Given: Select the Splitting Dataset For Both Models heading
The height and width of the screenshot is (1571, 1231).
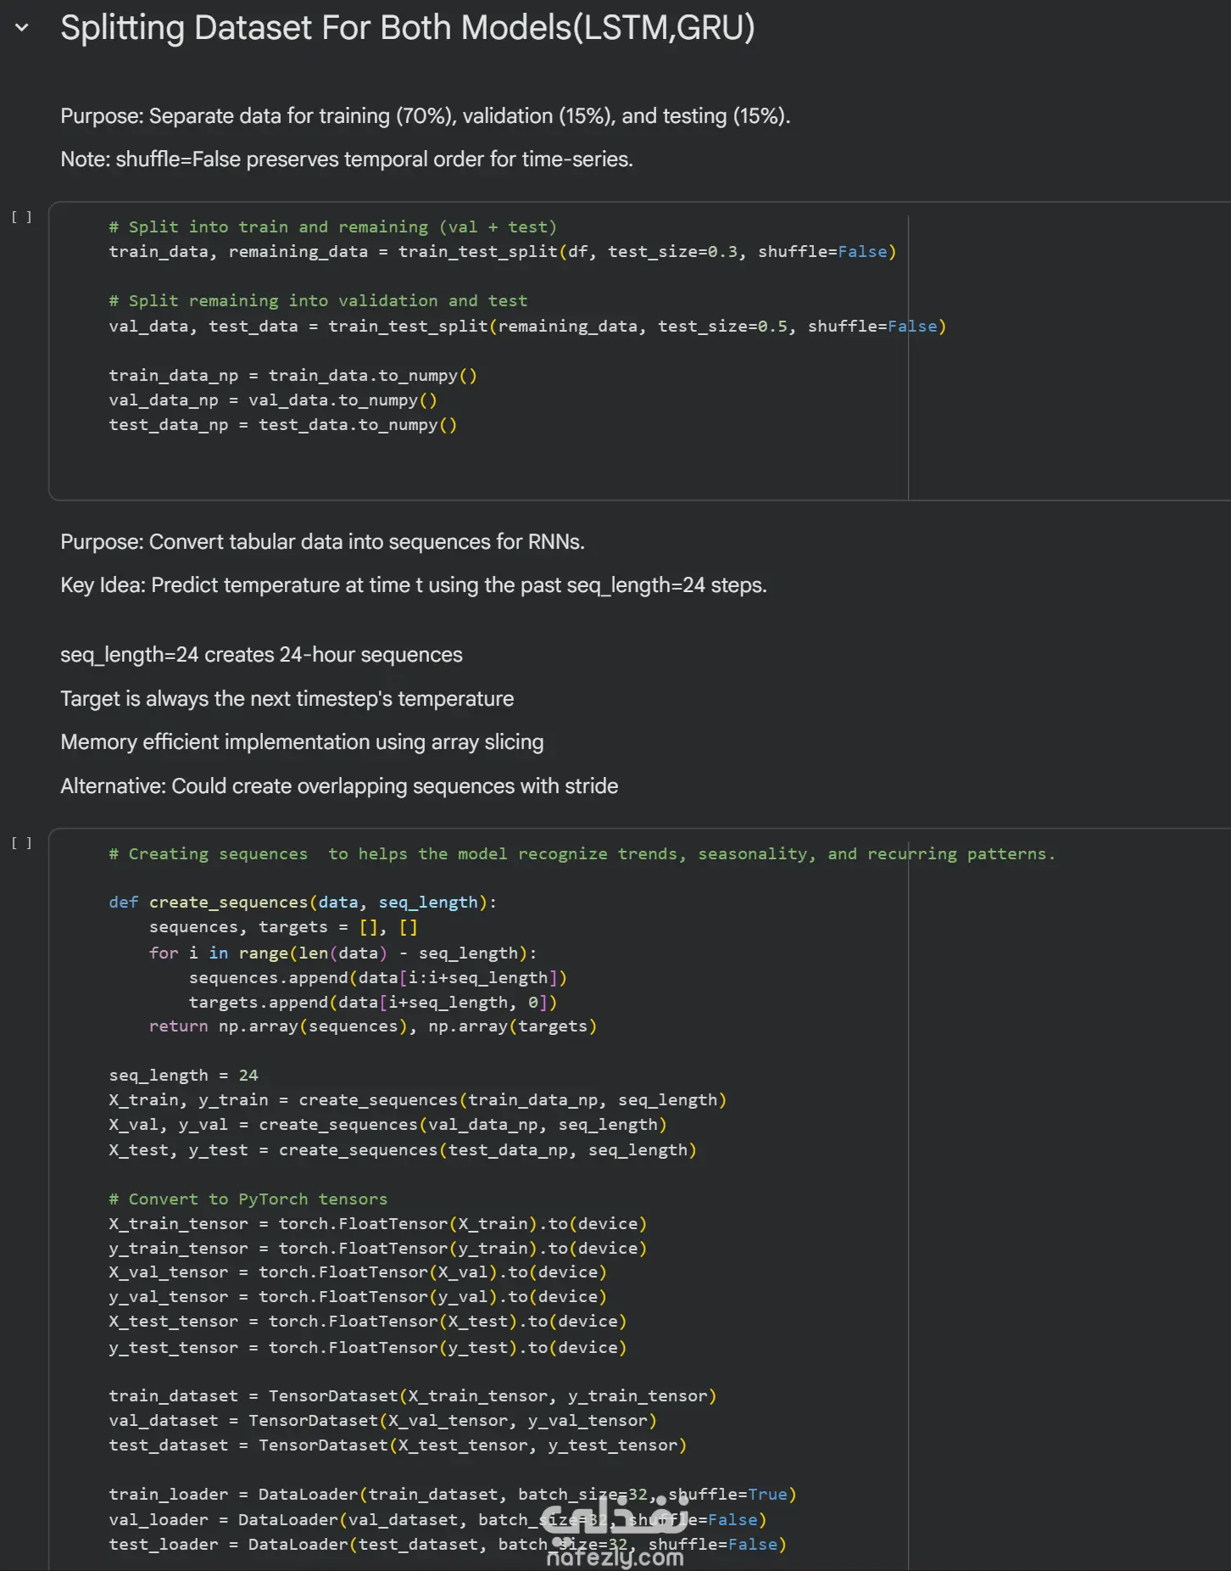Looking at the screenshot, I should tap(407, 28).
